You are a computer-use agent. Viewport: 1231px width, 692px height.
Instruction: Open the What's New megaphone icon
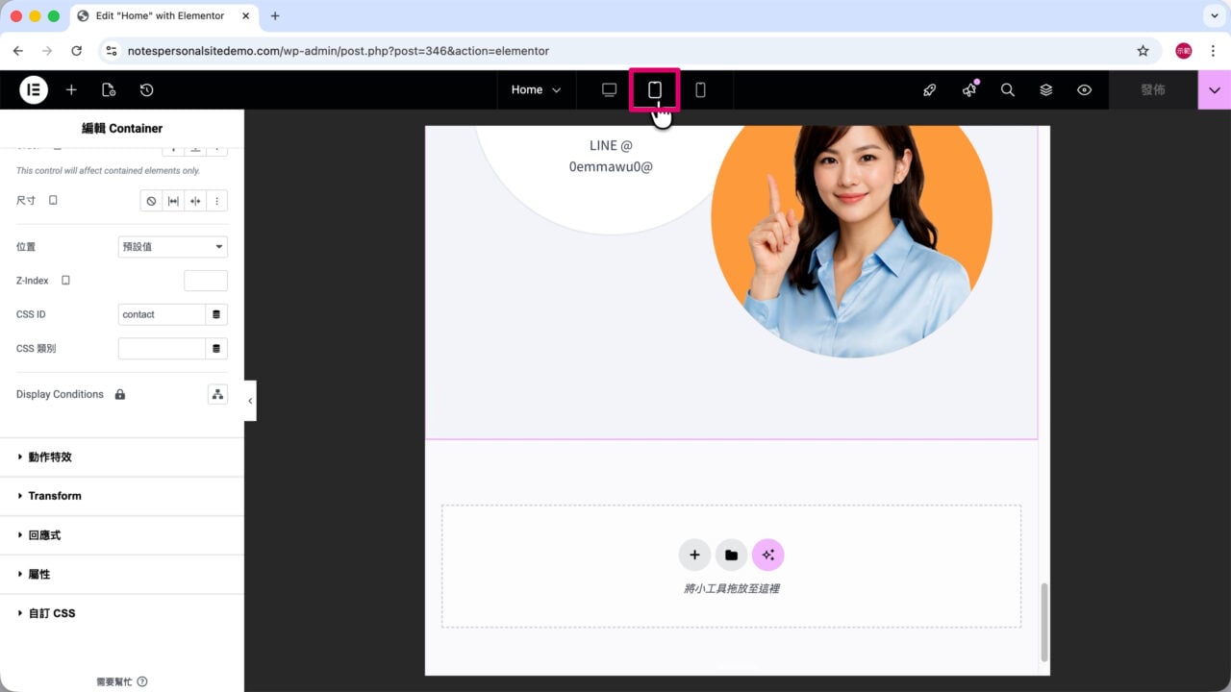pos(969,89)
